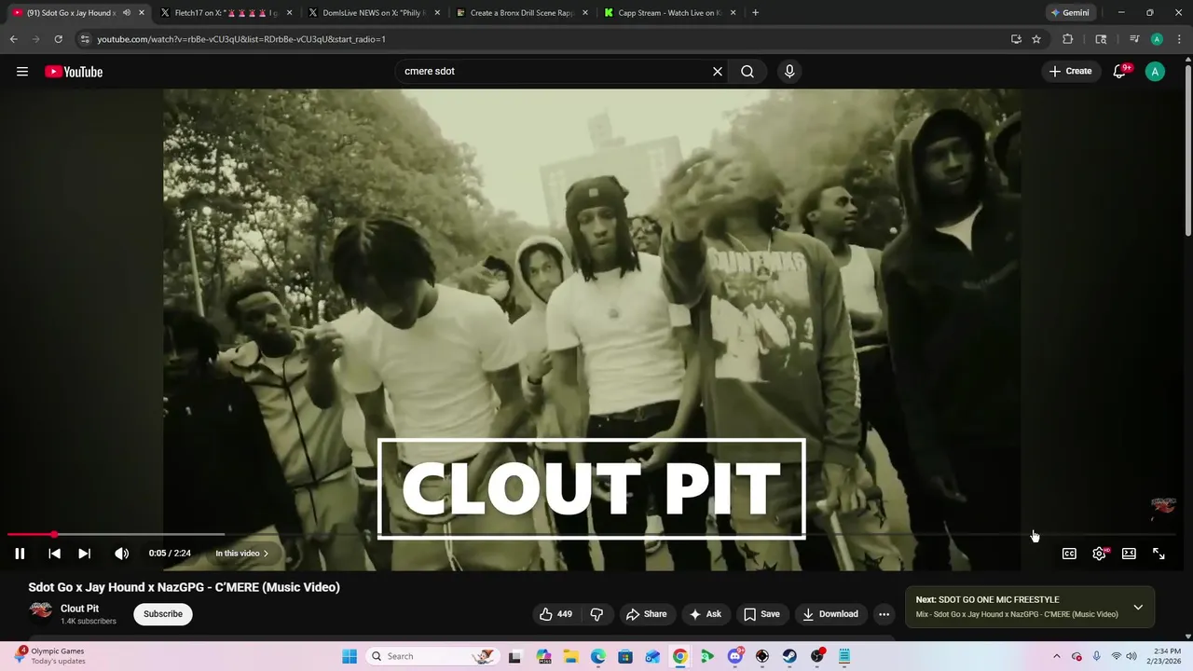This screenshot has height=671, width=1193.
Task: Enter full screen mode
Action: [1159, 554]
